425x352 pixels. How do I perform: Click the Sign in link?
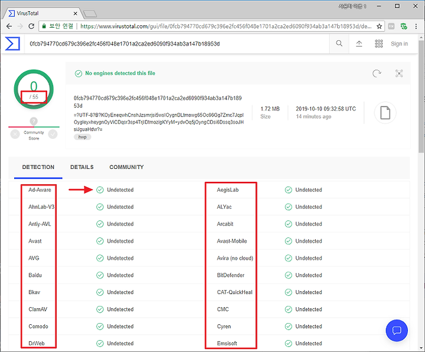coord(399,44)
